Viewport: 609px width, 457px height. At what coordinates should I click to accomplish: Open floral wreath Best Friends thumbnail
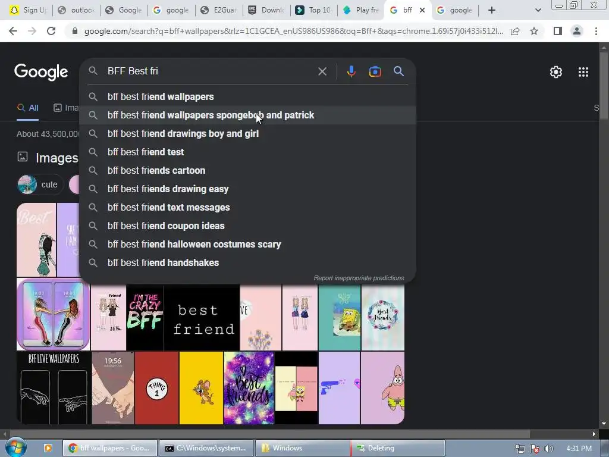point(383,318)
